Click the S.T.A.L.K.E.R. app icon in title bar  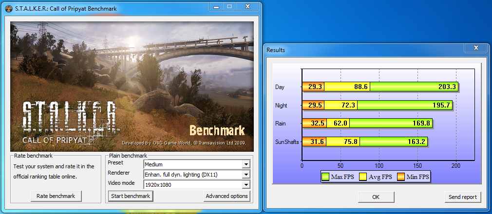[x=8, y=9]
